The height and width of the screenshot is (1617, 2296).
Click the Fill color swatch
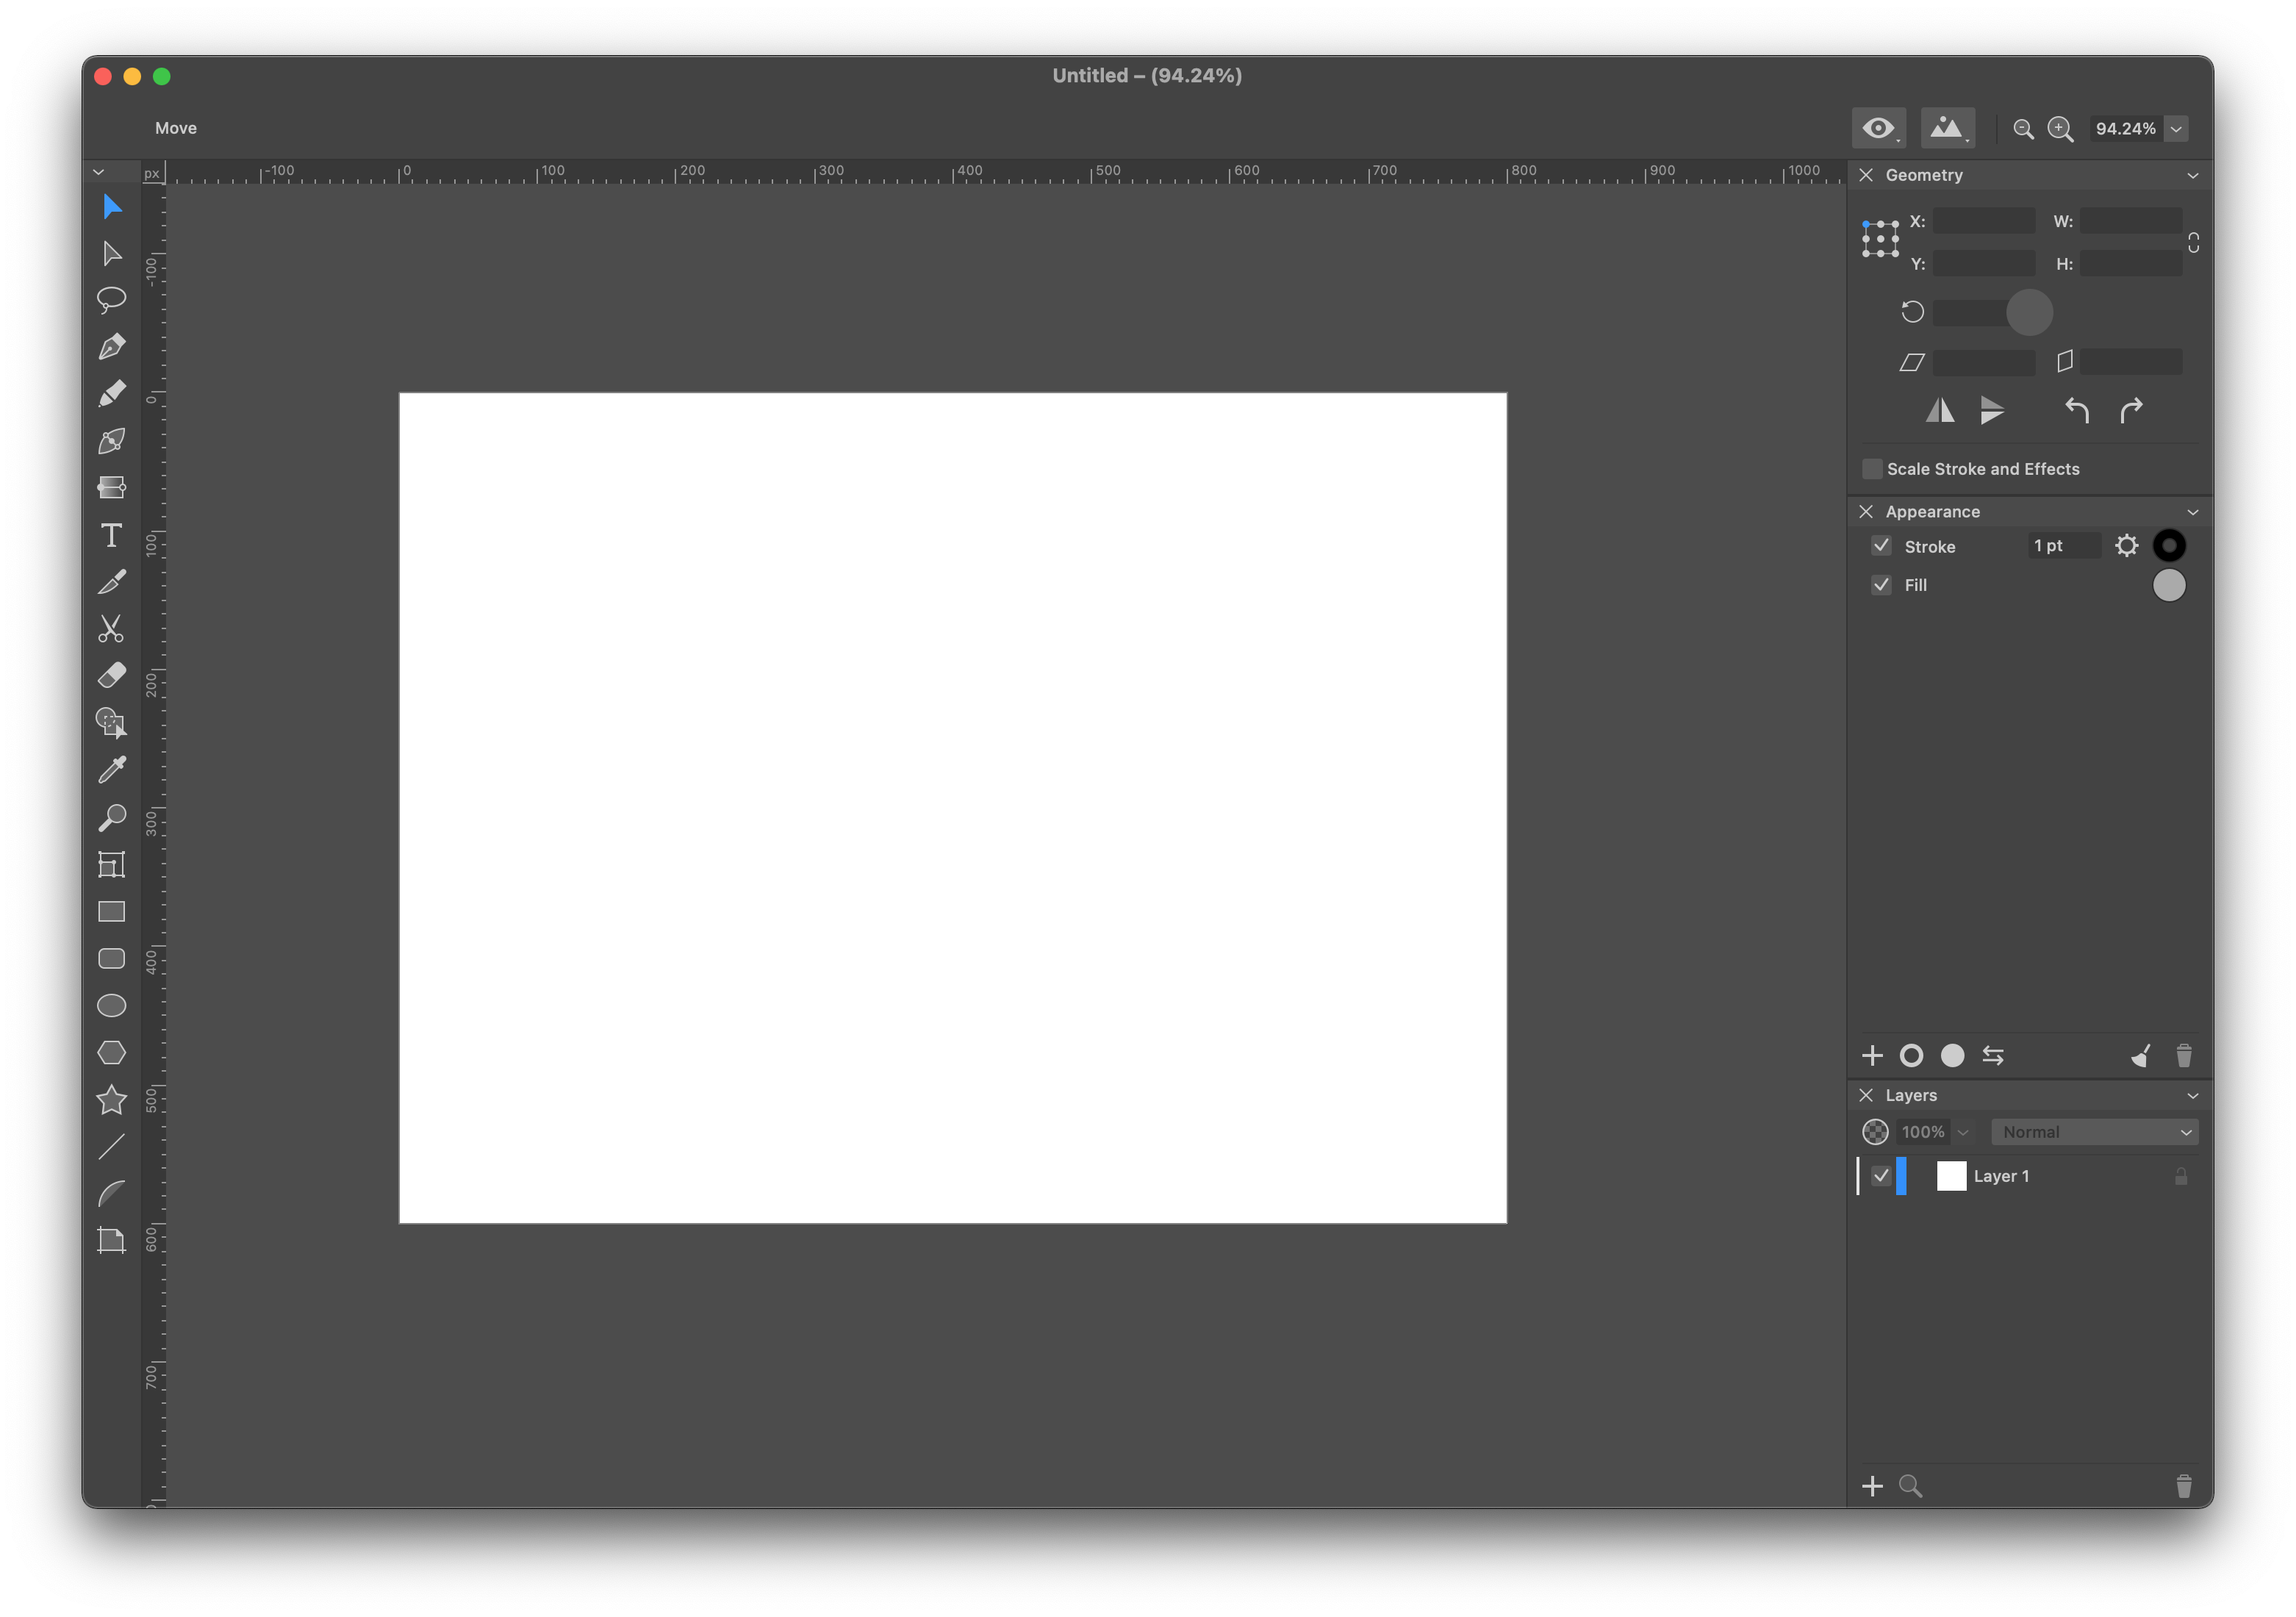click(x=2169, y=585)
